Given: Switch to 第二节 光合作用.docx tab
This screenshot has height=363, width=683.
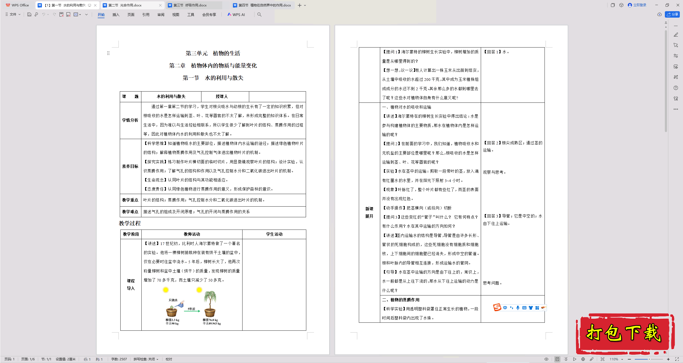Looking at the screenshot, I should (x=132, y=5).
